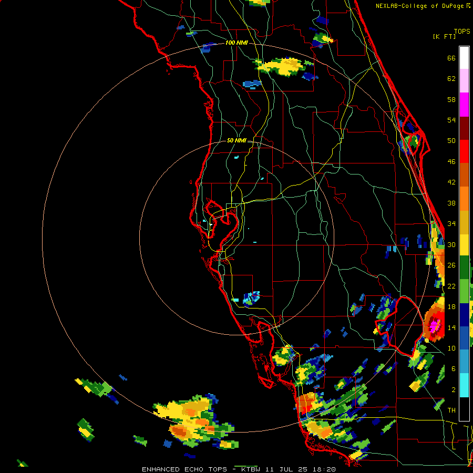Click the cyan-blue echo inside the 50 NMI ring

coord(252,298)
